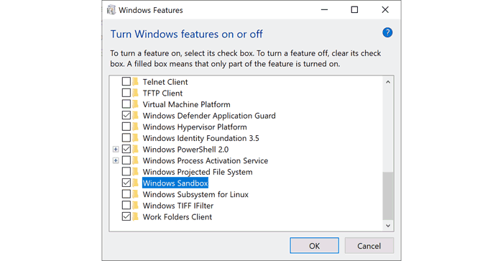503x261 pixels.
Task: Select folder icon beside Windows Process Activation Service
Action: [x=135, y=160]
